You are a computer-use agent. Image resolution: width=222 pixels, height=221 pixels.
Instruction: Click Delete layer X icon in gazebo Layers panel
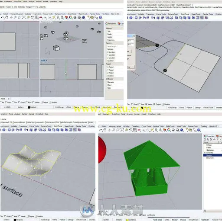coord(211,139)
